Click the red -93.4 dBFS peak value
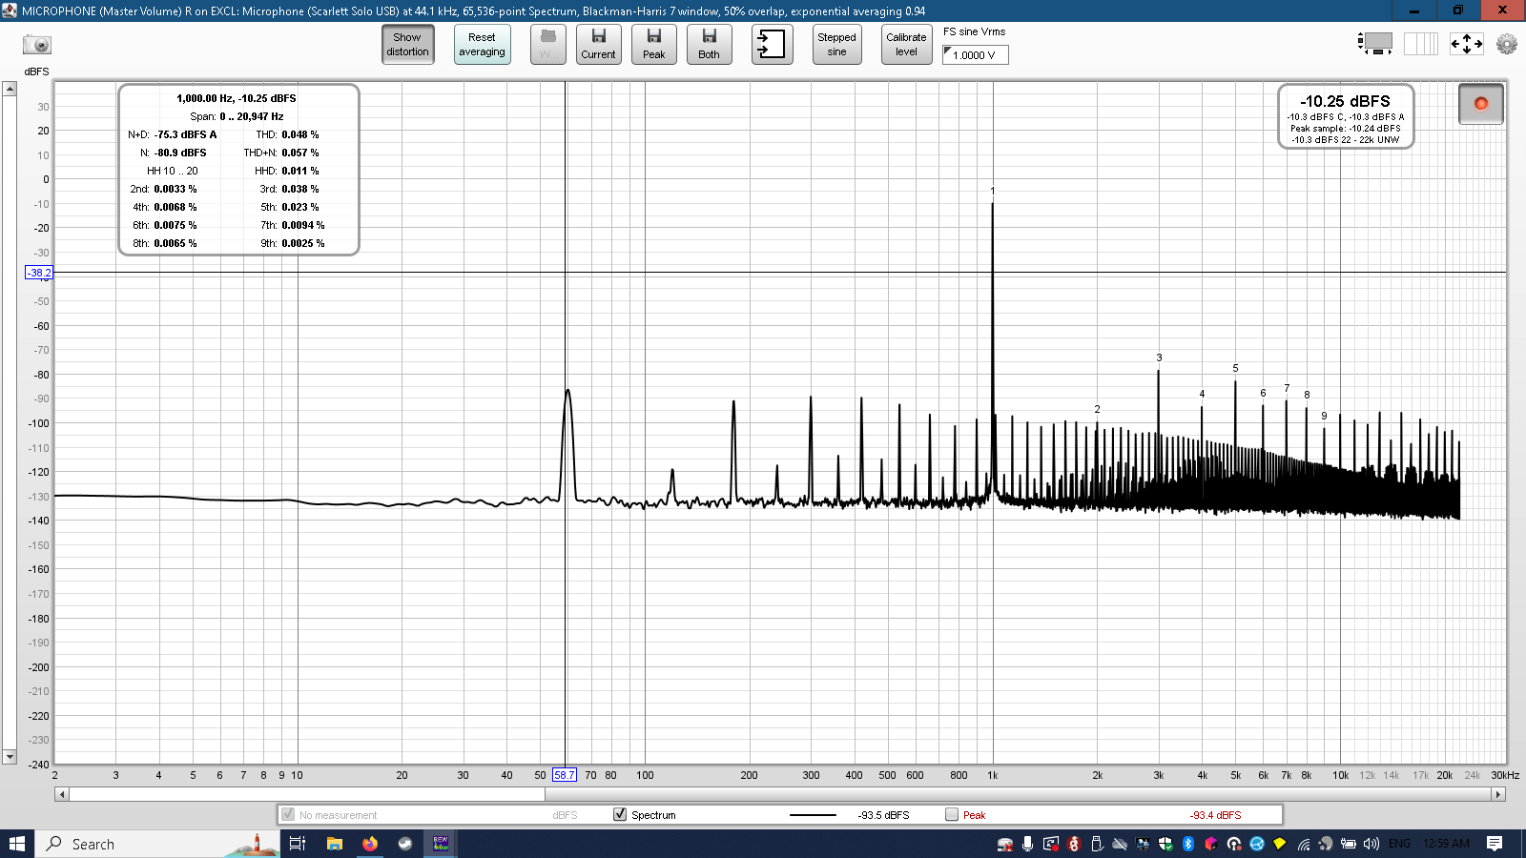This screenshot has height=858, width=1526. pos(1215,815)
